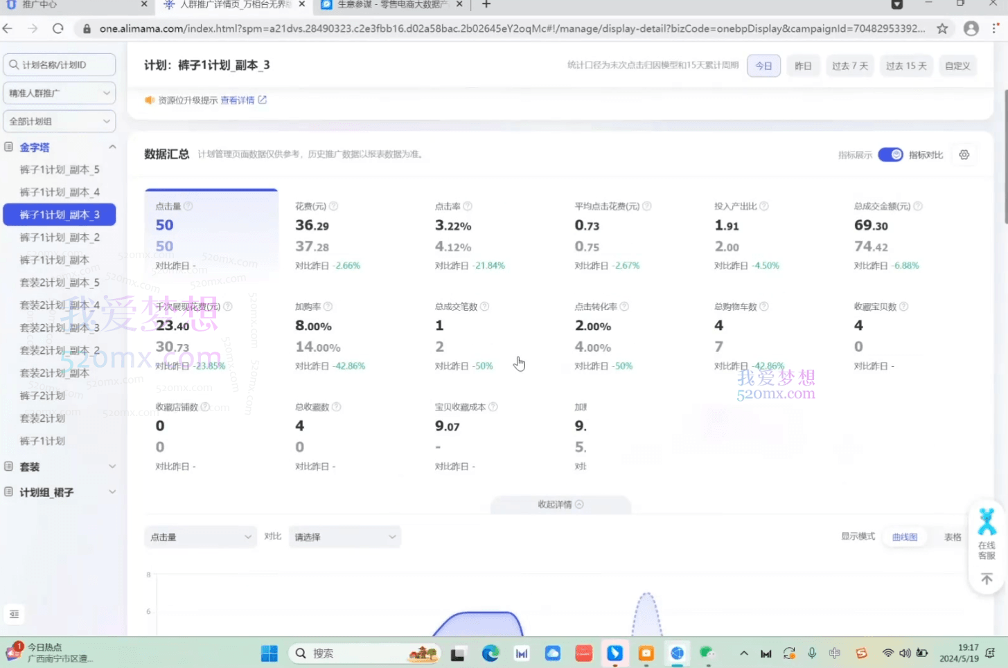Click the help icon next to 花费(元)
Screen dimensions: 1008x668
pyautogui.click(x=333, y=206)
